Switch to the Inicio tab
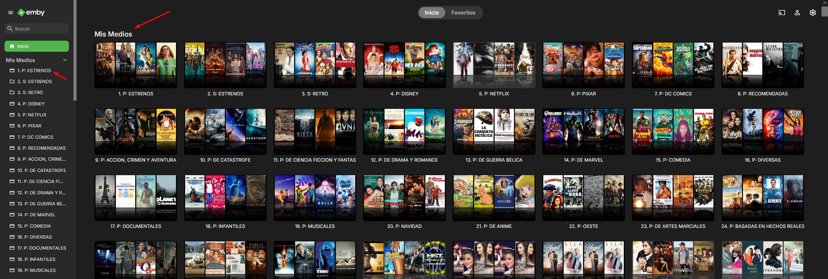Image resolution: width=828 pixels, height=279 pixels. [x=432, y=13]
